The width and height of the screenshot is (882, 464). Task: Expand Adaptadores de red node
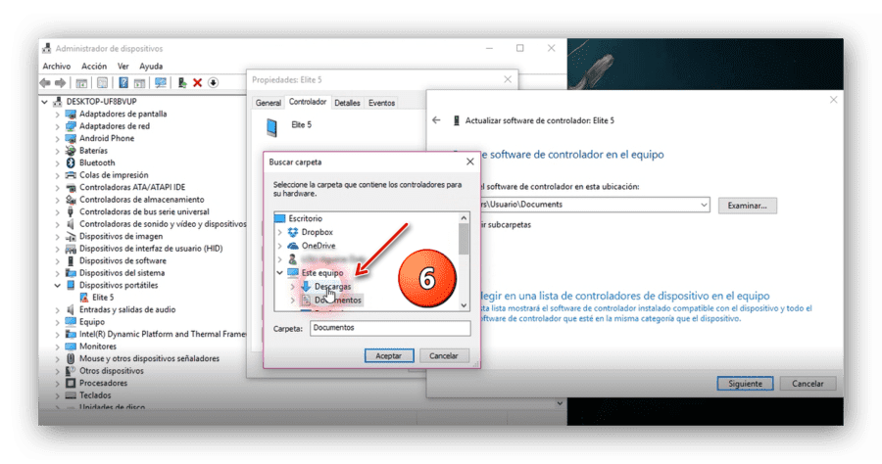[x=58, y=126]
